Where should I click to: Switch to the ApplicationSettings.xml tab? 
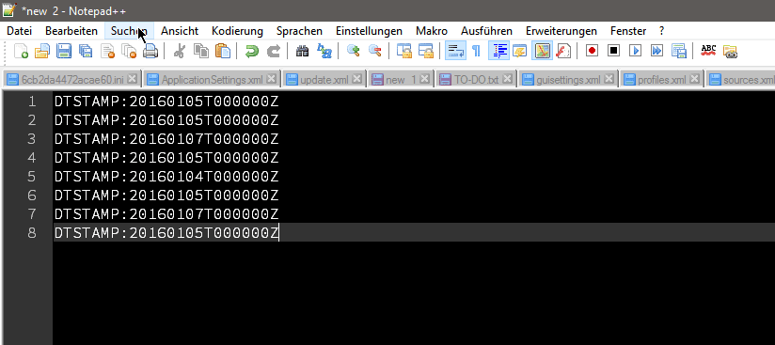coord(213,80)
